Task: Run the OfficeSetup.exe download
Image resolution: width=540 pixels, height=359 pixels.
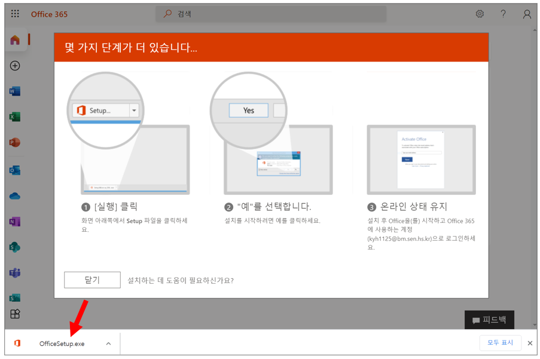Action: [x=62, y=343]
